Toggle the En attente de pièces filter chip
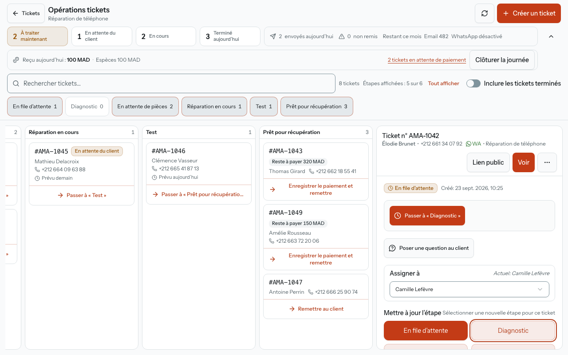This screenshot has width=568, height=355. coord(145,106)
